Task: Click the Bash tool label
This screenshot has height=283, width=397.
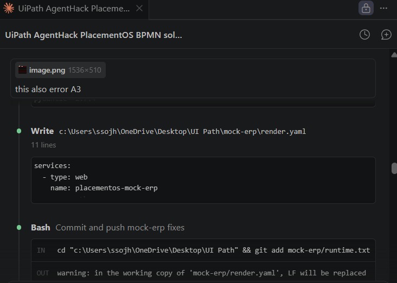Action: coord(41,228)
